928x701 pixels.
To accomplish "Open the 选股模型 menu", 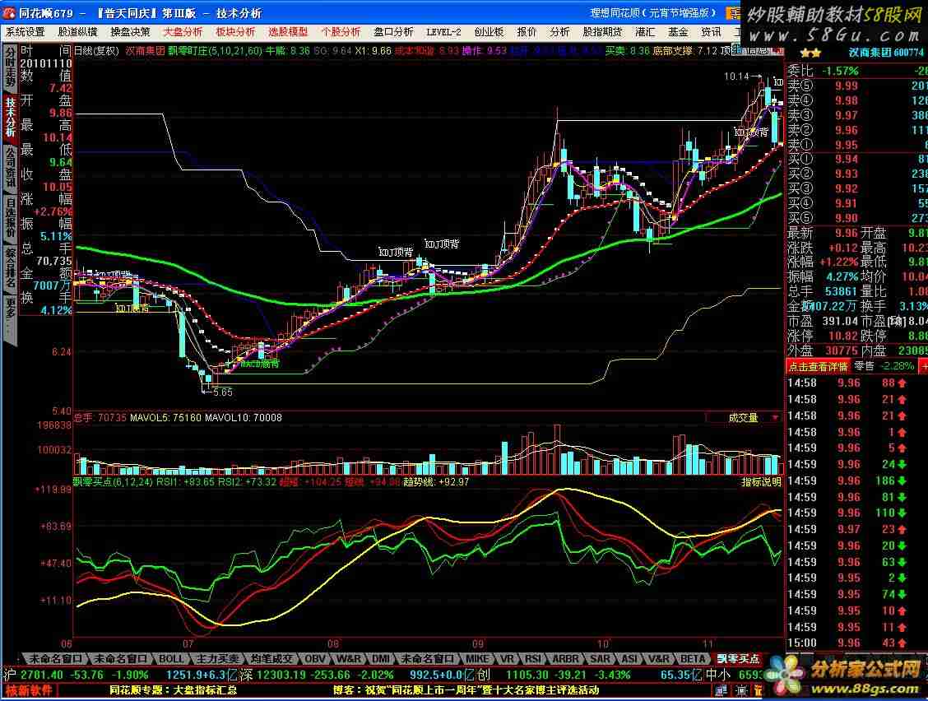I will point(288,32).
